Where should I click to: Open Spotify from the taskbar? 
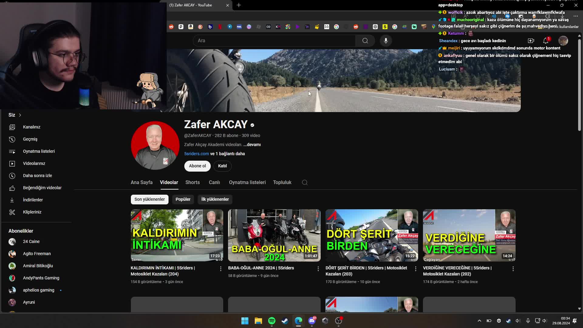point(272,321)
